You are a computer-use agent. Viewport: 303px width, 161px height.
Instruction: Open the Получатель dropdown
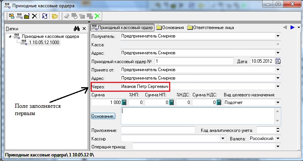point(278,36)
